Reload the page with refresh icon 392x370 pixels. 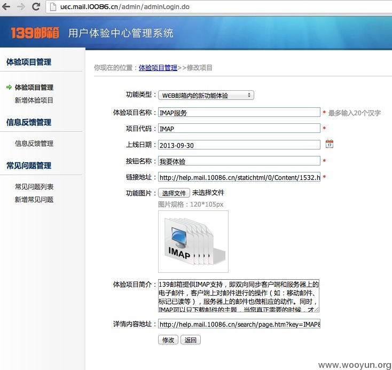pos(36,6)
